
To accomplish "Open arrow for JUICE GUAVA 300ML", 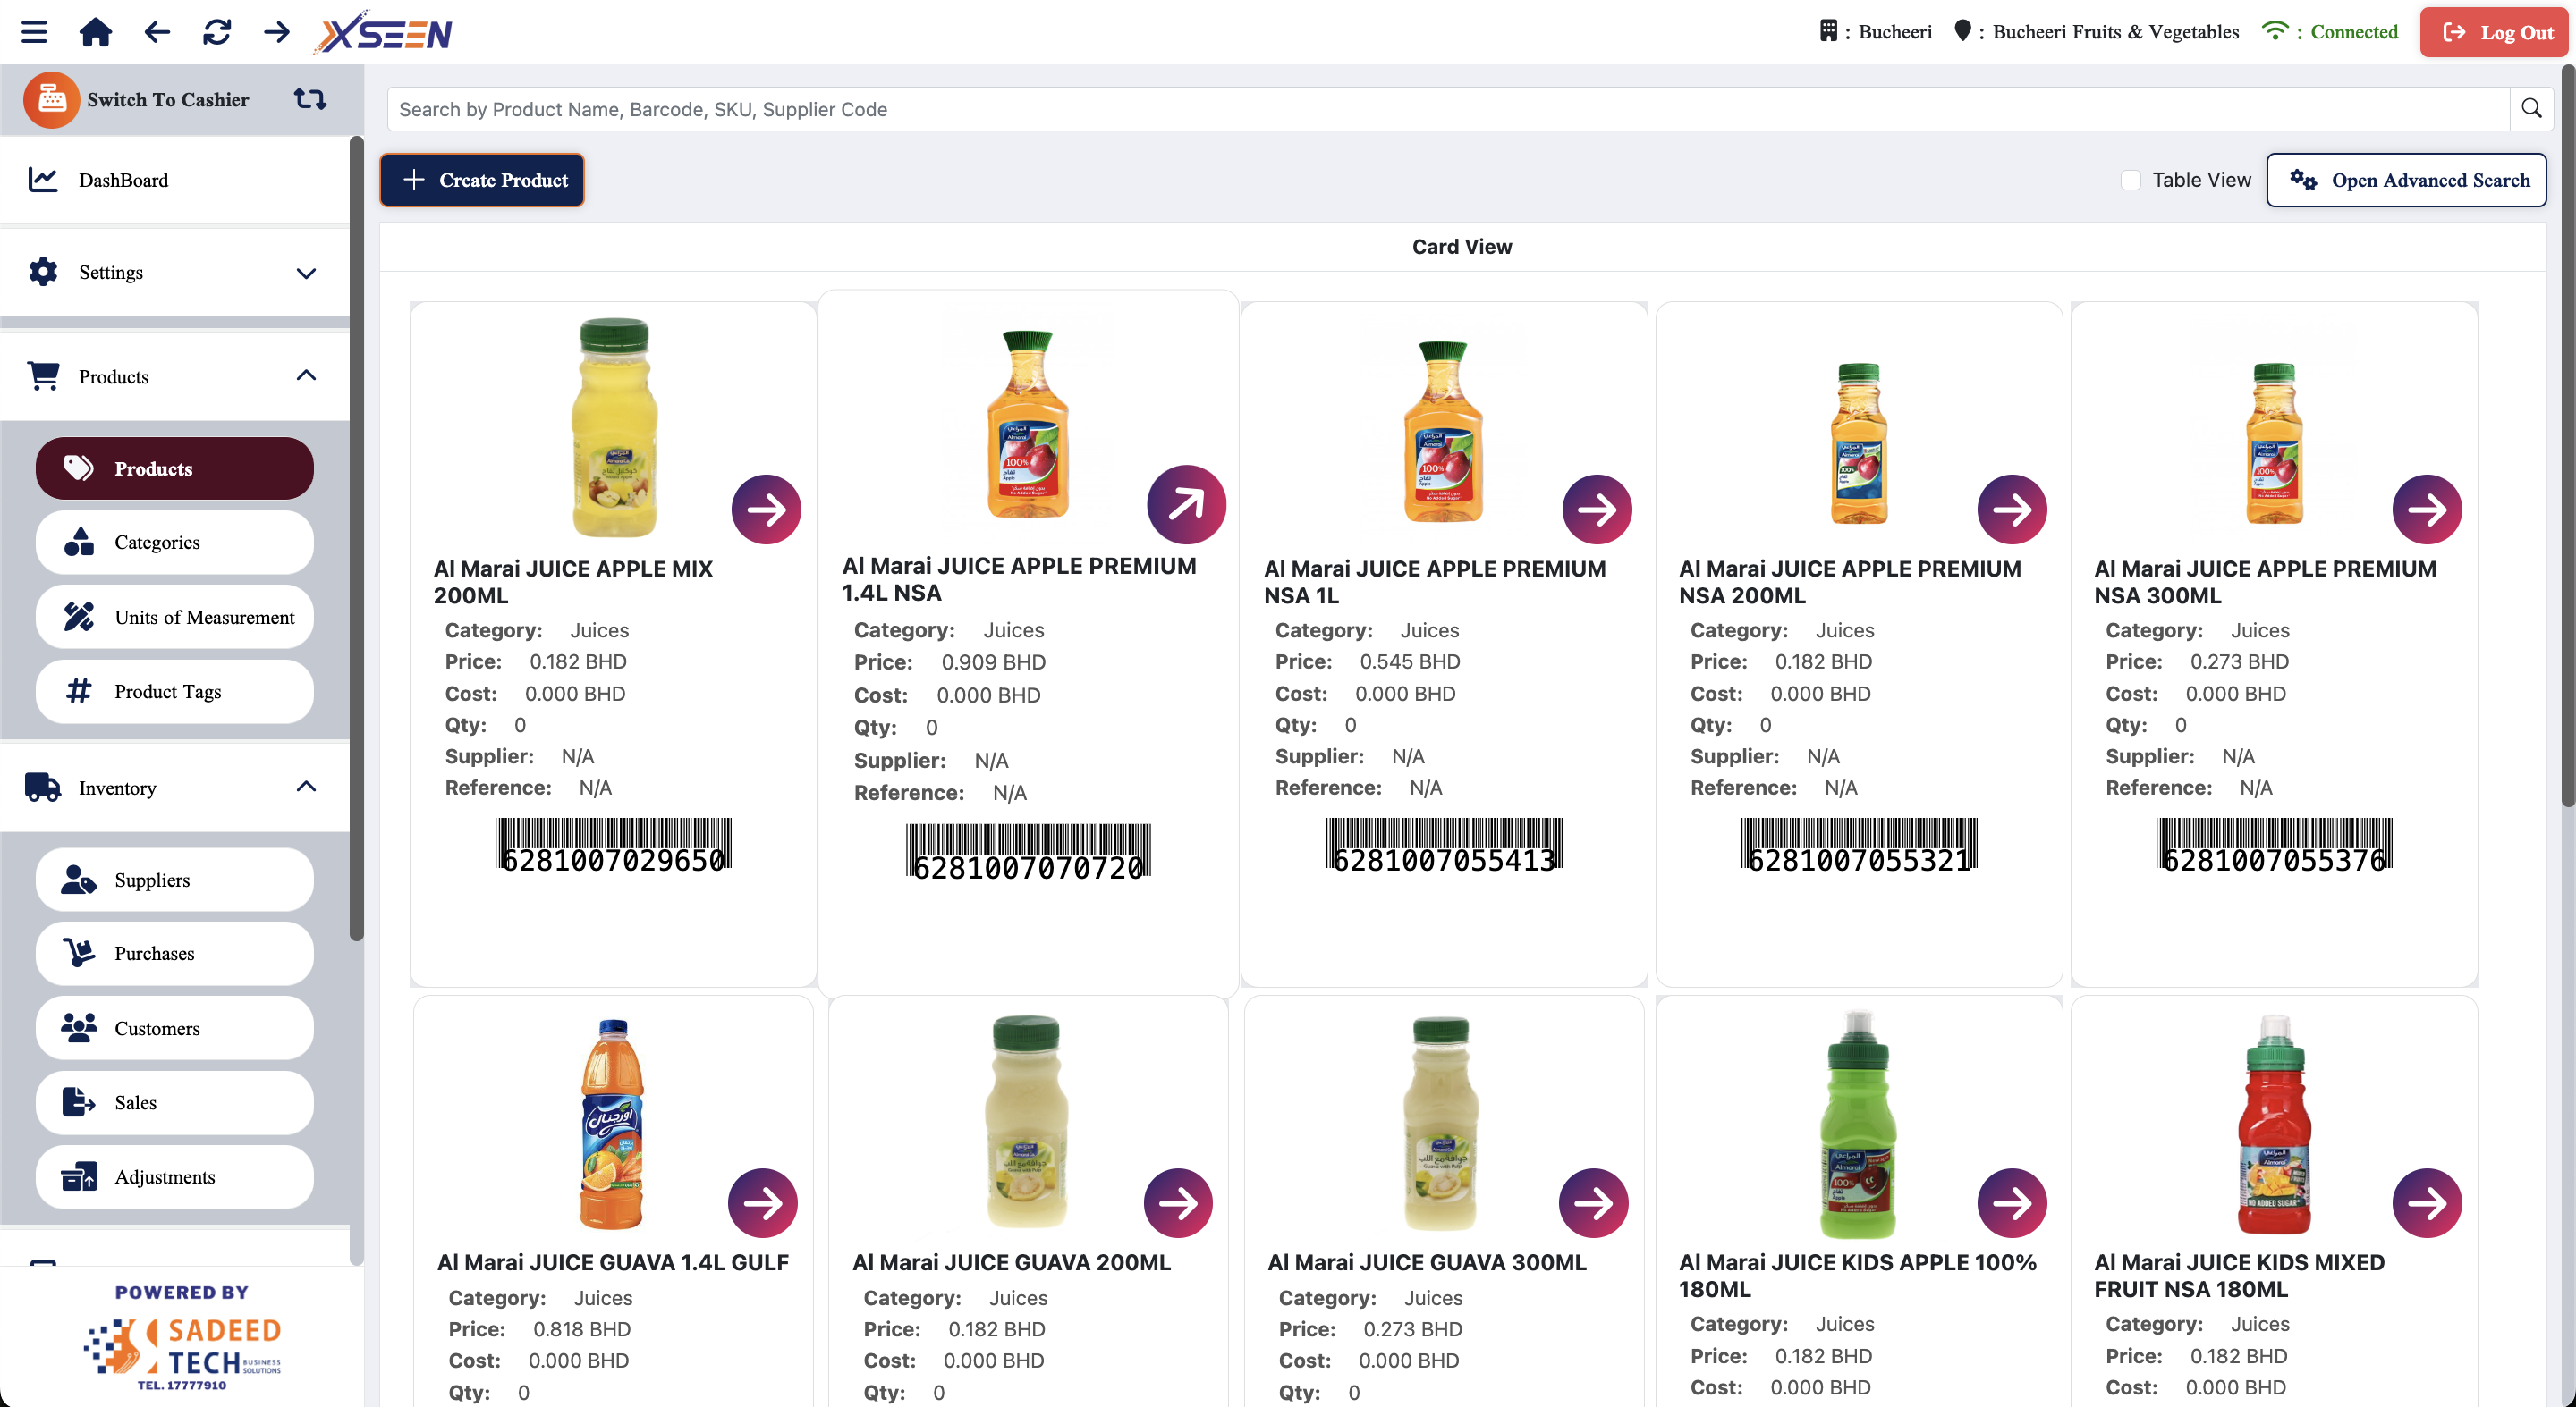I will tap(1593, 1203).
